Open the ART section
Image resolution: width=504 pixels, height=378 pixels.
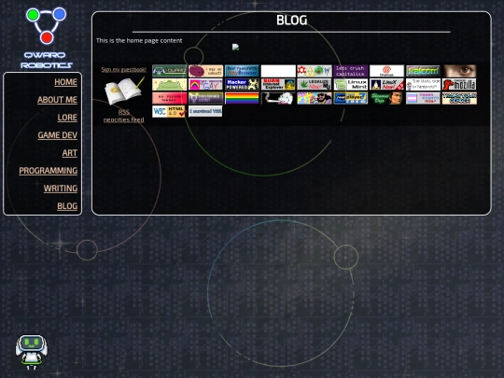[70, 153]
